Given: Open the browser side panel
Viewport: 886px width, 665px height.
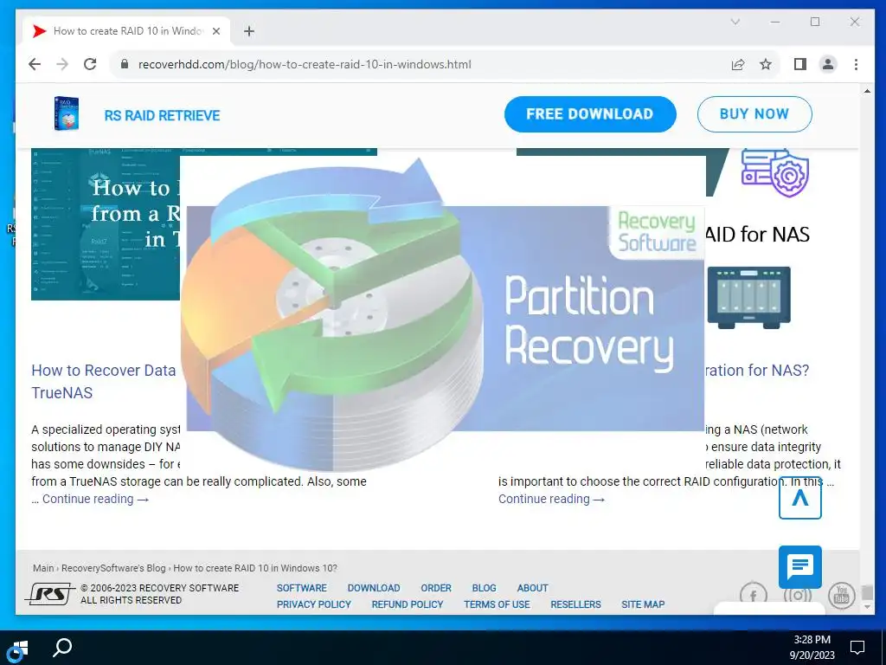Looking at the screenshot, I should pyautogui.click(x=800, y=64).
